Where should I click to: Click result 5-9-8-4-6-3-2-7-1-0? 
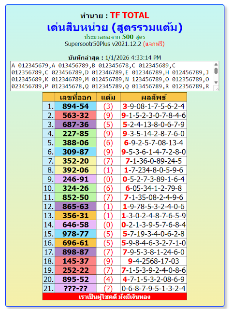[x=154, y=243]
